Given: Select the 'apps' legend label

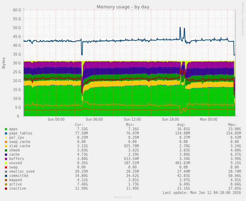Looking at the screenshot, I should (13, 129).
